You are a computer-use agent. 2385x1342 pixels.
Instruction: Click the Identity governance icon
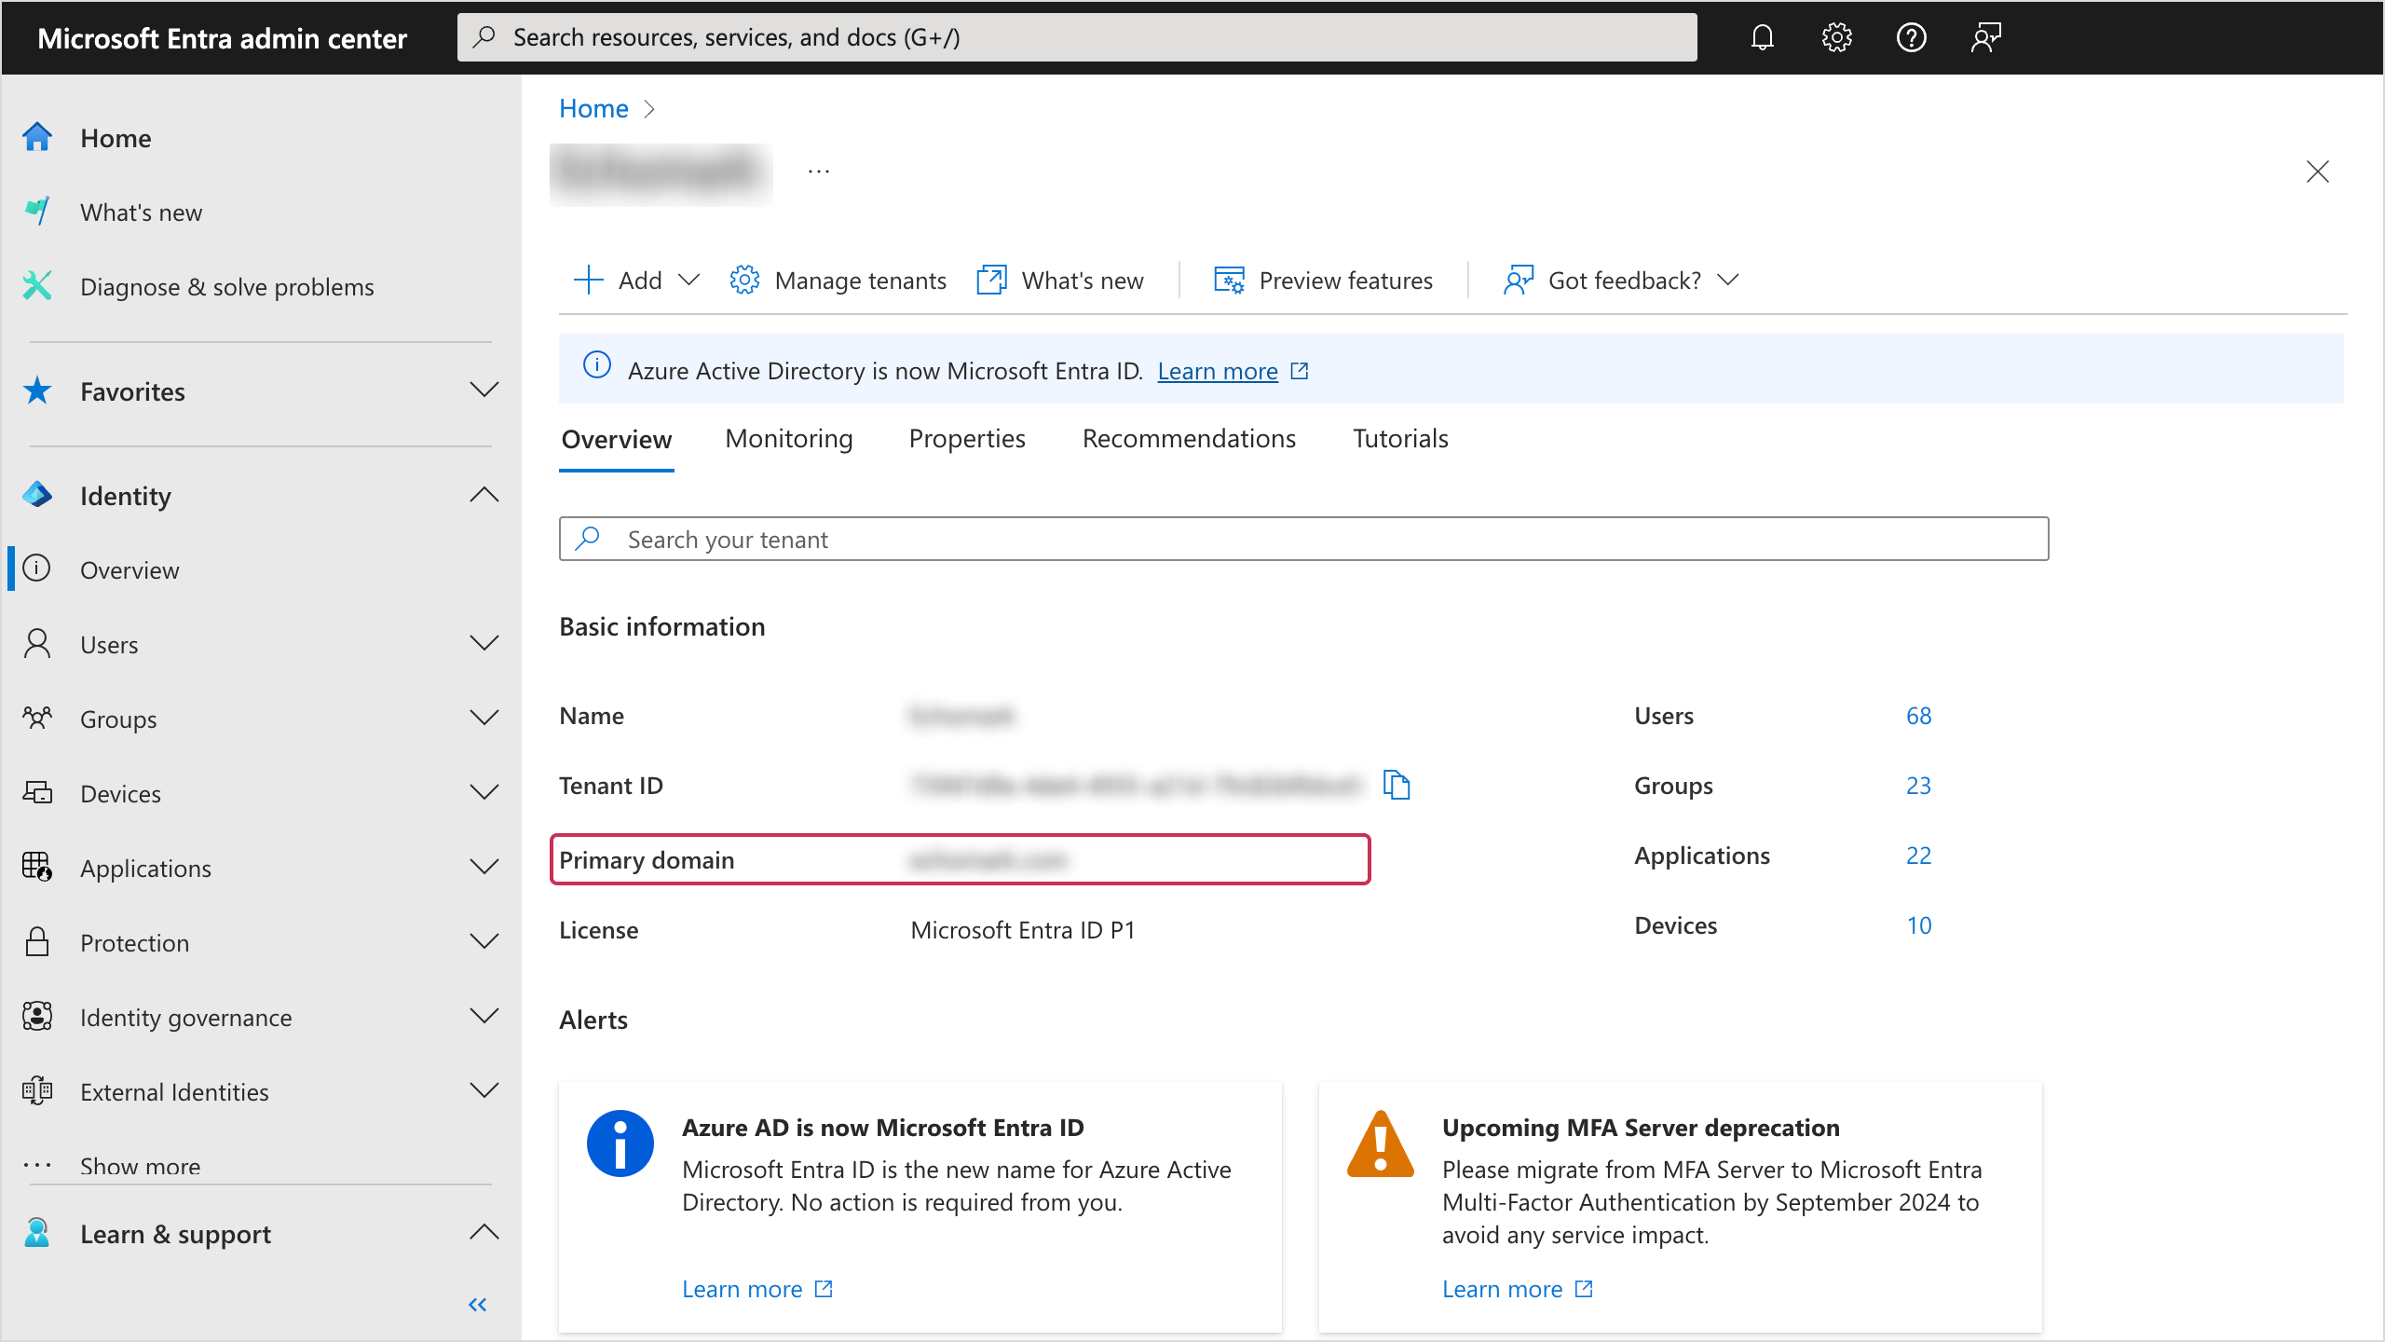tap(37, 1017)
